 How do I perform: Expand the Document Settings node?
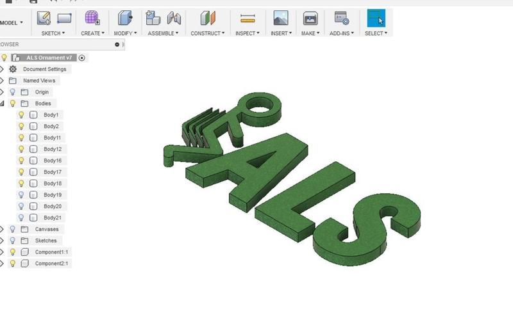pyautogui.click(x=2, y=69)
